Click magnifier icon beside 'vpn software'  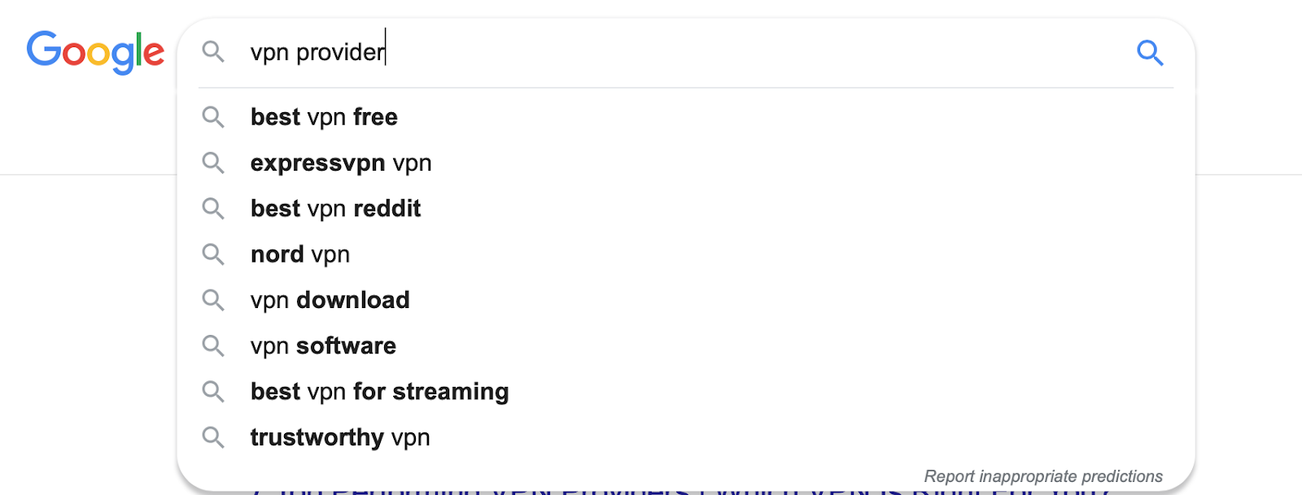point(213,345)
